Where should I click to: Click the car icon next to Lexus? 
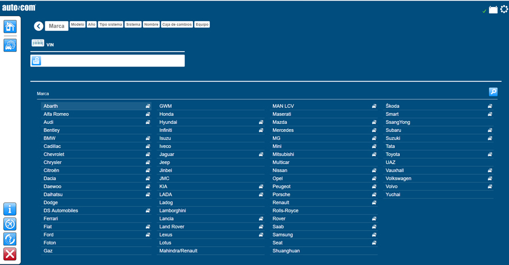(x=261, y=235)
